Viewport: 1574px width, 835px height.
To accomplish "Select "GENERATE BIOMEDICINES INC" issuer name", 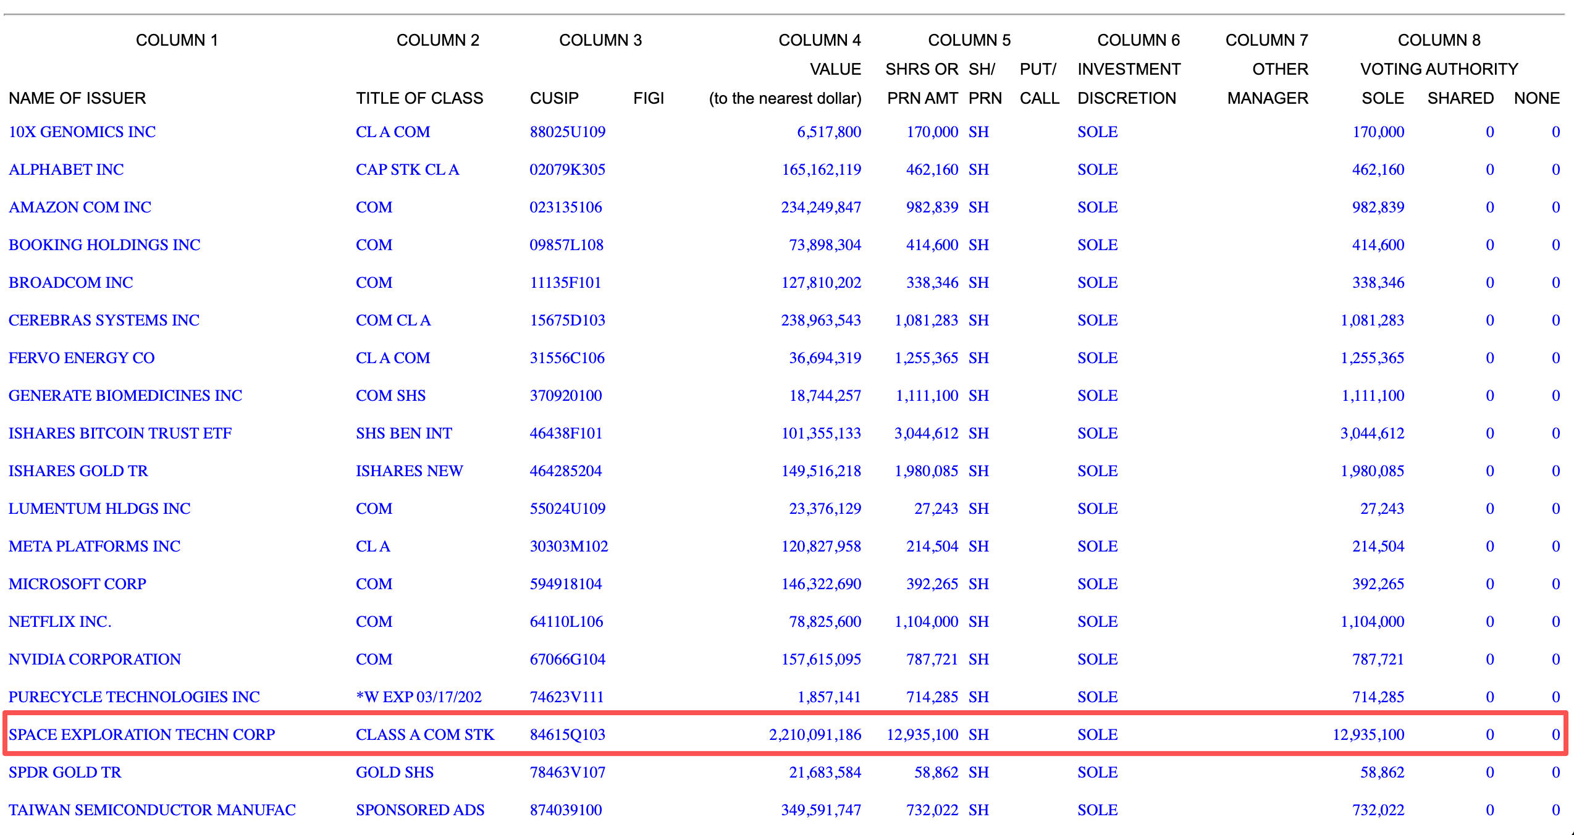I will tap(125, 395).
